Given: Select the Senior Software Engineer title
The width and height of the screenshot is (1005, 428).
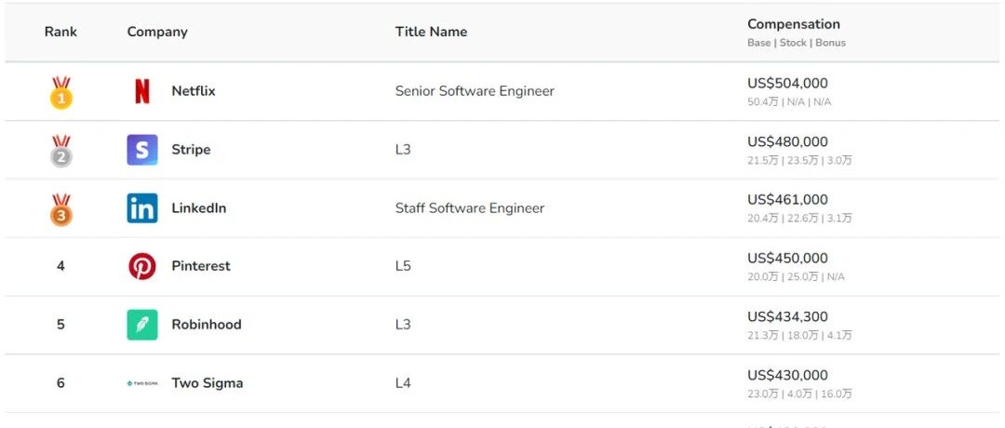Looking at the screenshot, I should [475, 91].
